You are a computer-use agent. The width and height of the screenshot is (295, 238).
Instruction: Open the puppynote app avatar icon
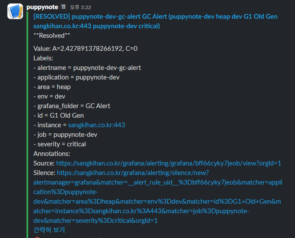tap(15, 11)
